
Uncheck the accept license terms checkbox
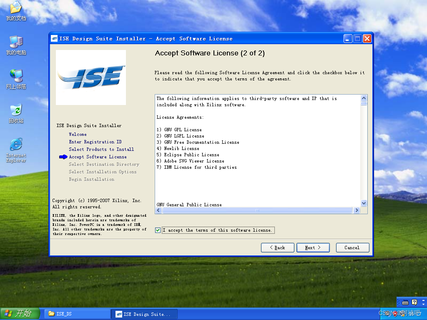[x=158, y=230]
